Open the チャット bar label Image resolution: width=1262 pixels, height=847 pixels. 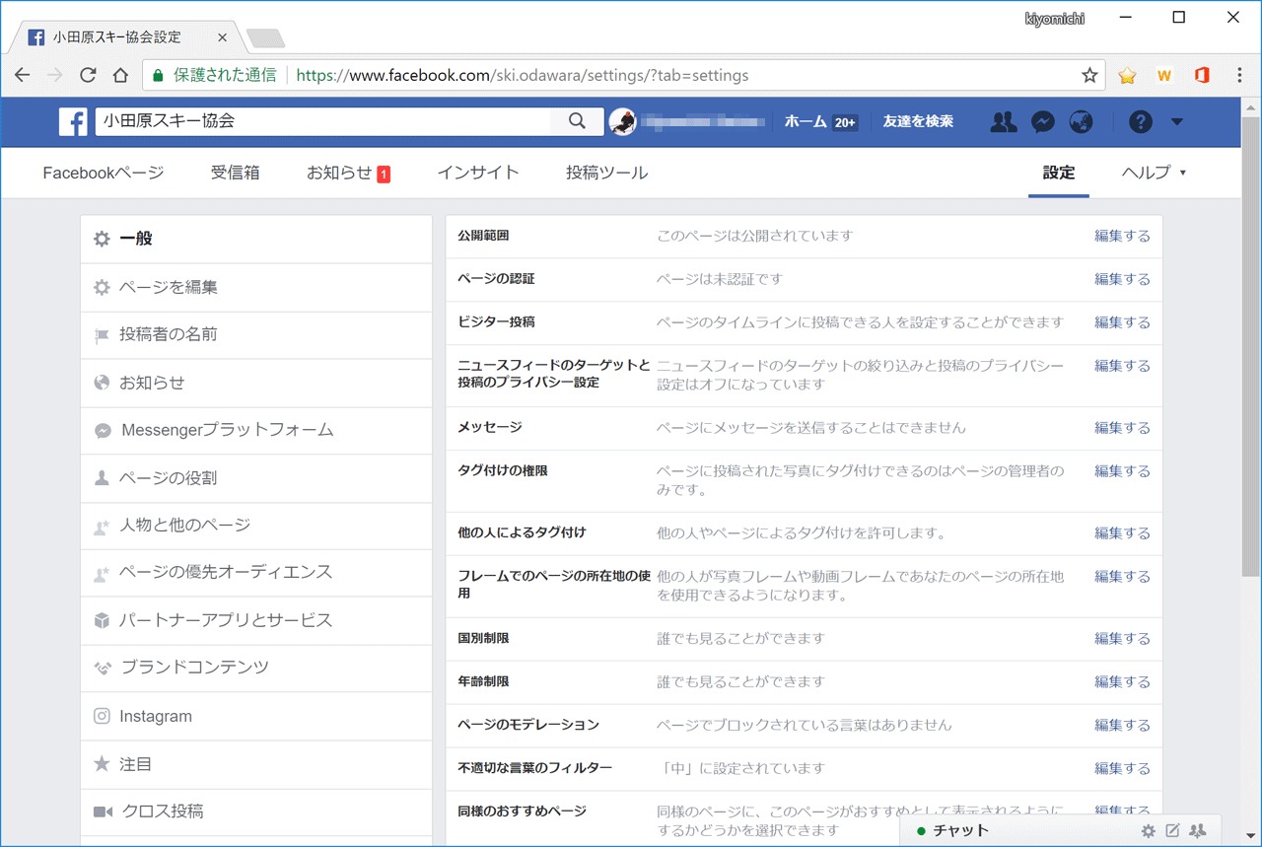coord(960,831)
